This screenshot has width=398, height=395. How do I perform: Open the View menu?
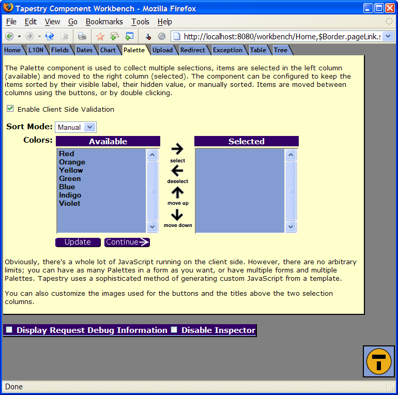[52, 22]
